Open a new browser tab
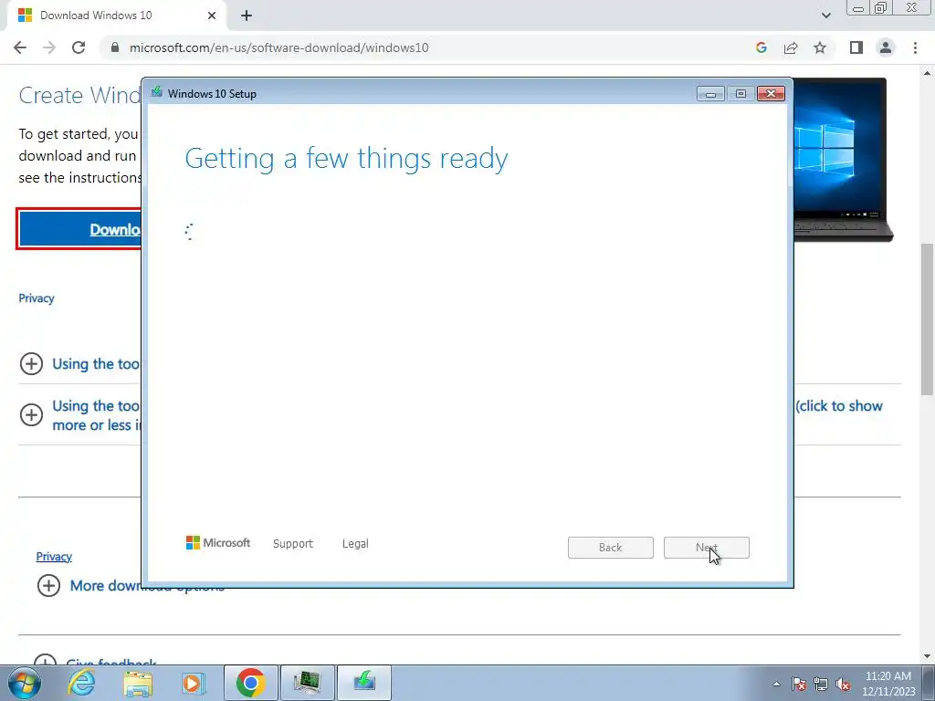Image resolution: width=935 pixels, height=701 pixels. coord(247,16)
